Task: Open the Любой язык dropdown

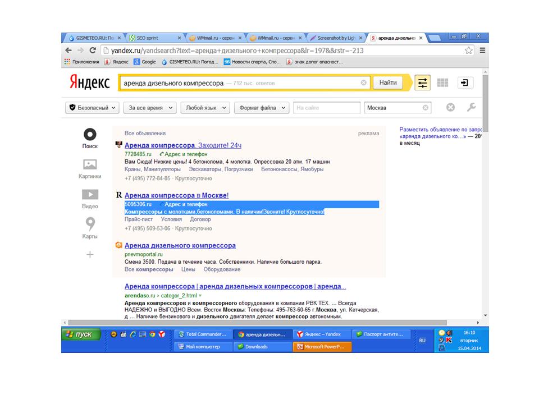Action: click(205, 108)
